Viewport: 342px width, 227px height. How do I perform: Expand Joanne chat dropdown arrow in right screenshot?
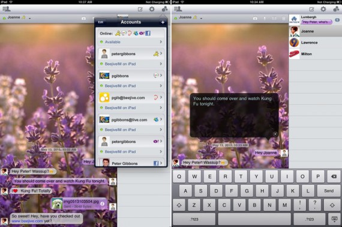[x=201, y=18]
